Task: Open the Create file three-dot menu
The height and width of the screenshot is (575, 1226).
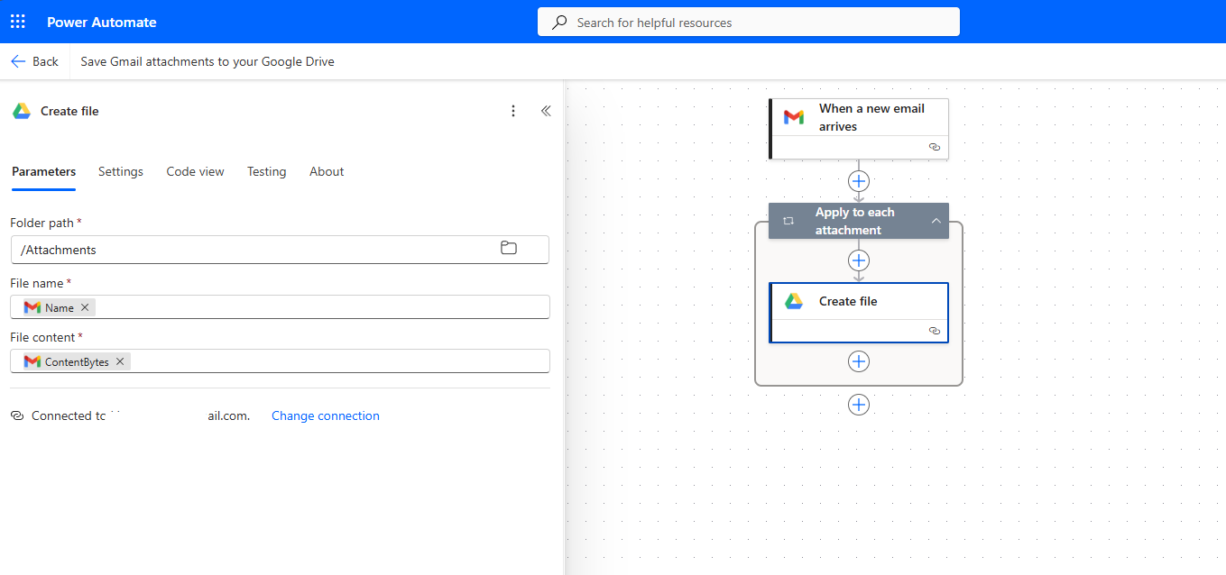Action: coord(513,111)
